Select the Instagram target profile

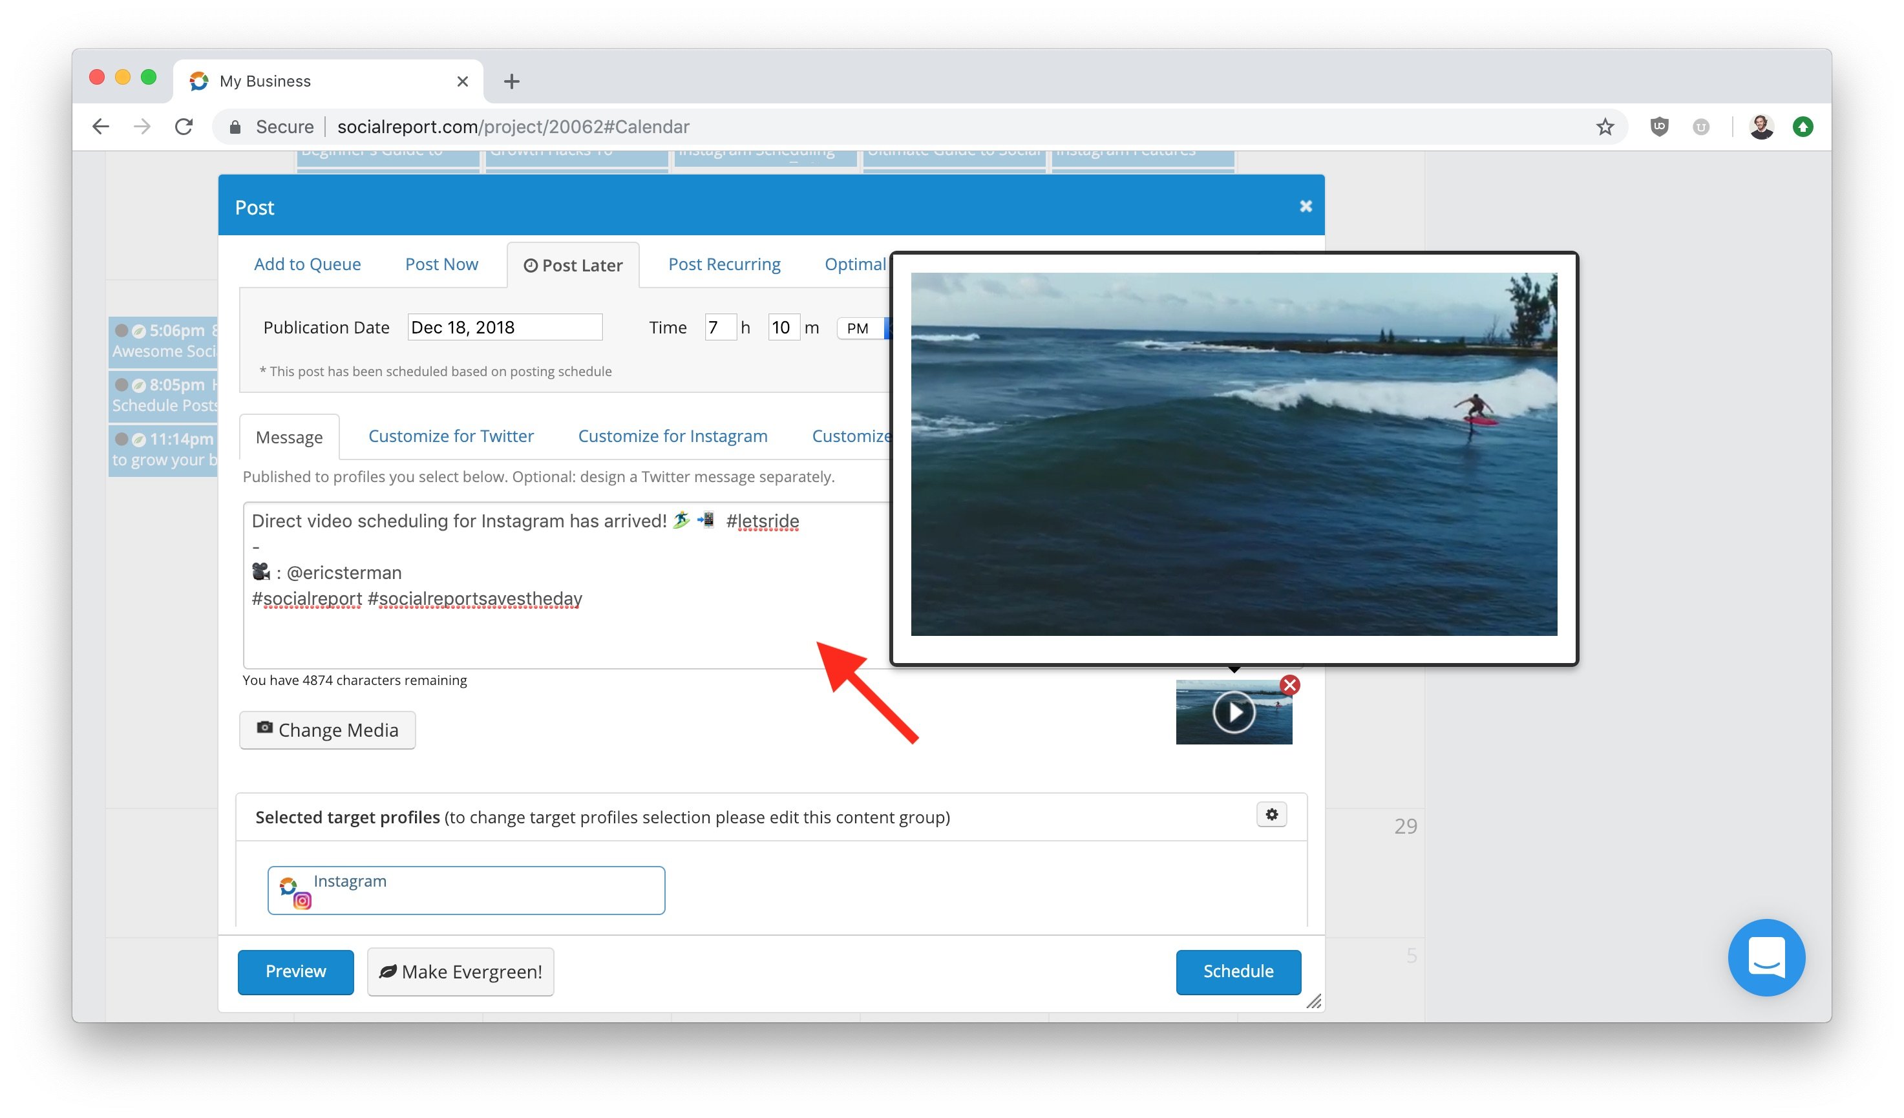click(x=466, y=890)
